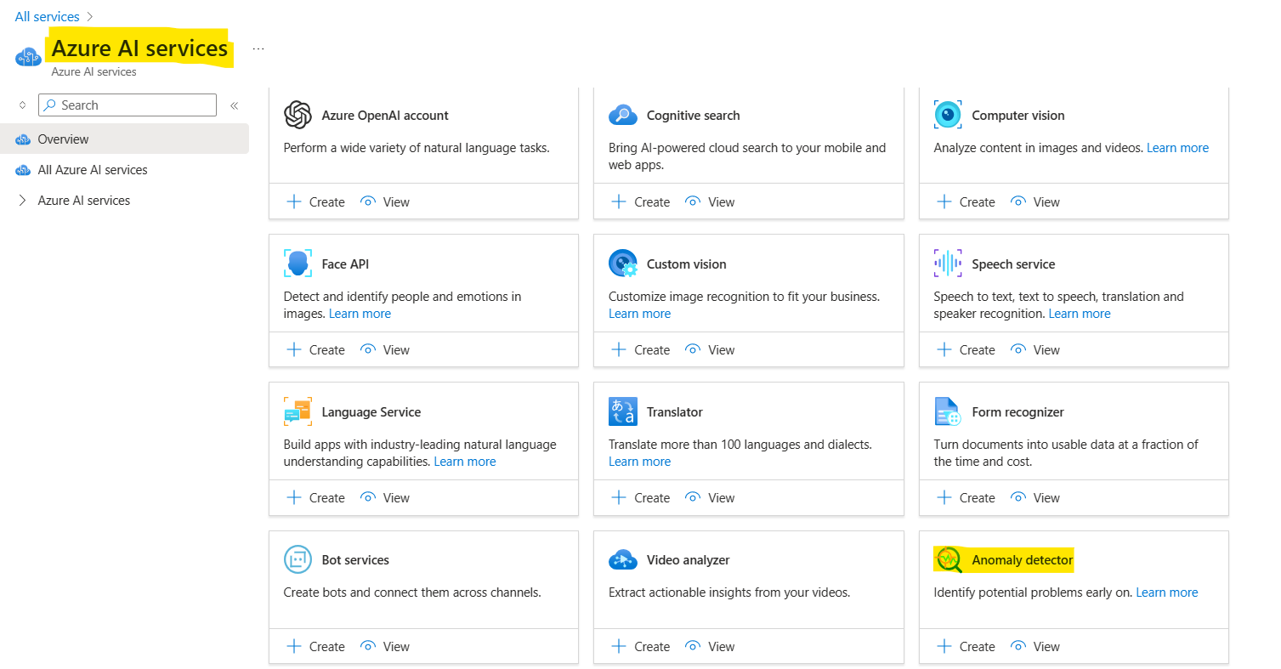1281x669 pixels.
Task: Click the Anomaly detector card title
Action: [x=1023, y=560]
